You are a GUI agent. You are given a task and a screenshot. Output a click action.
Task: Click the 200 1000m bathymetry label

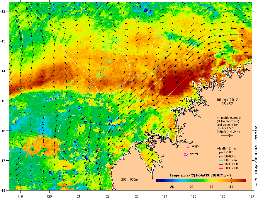(130, 179)
